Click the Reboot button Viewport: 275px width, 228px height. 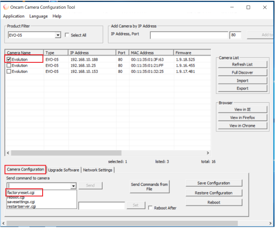[214, 202]
